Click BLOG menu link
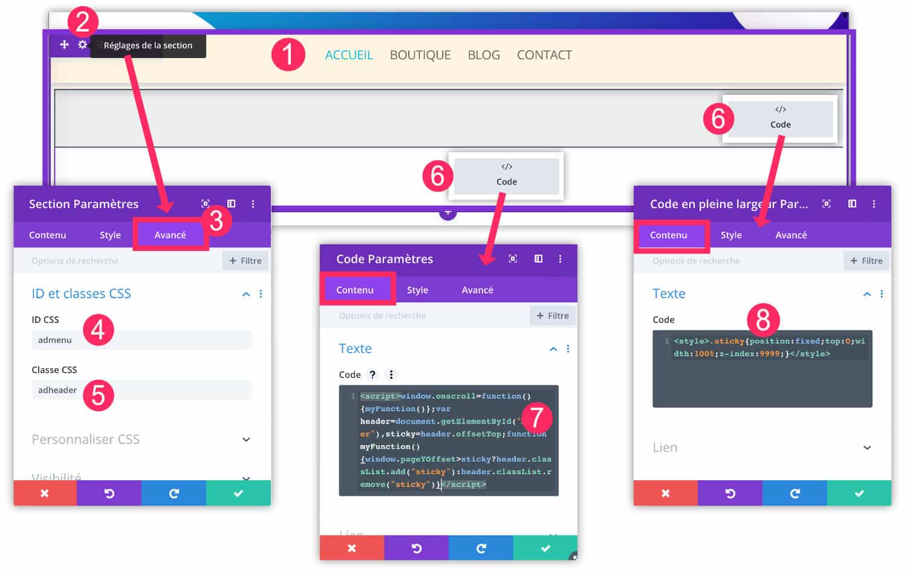Image resolution: width=907 pixels, height=577 pixels. [484, 55]
